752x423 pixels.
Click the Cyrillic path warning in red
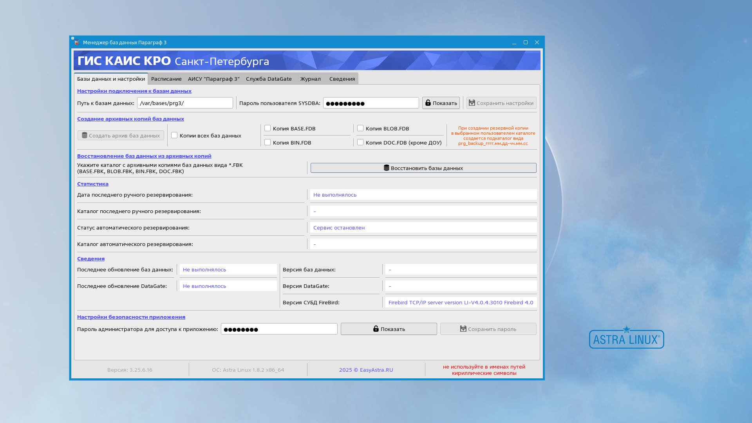click(x=484, y=370)
